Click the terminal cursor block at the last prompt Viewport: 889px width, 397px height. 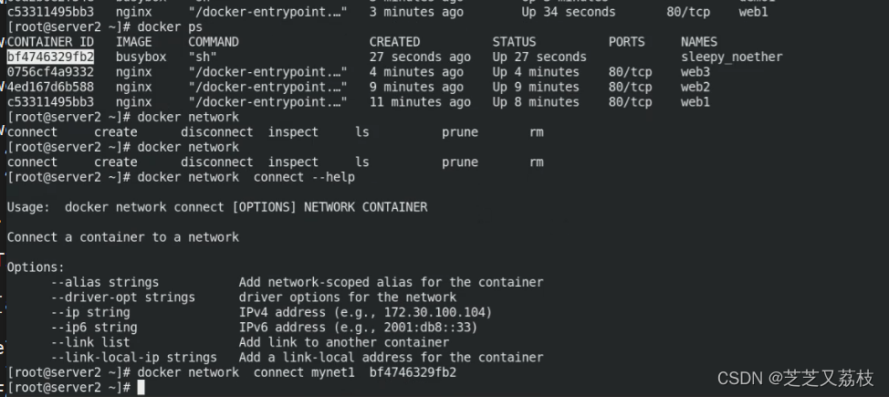(x=141, y=388)
